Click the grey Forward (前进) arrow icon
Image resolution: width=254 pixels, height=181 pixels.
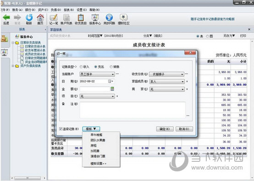pos(17,17)
